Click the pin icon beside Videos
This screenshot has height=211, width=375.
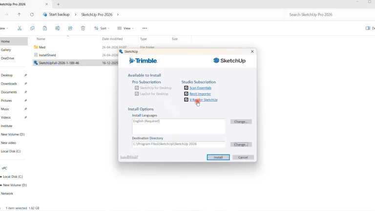[x=25, y=117]
